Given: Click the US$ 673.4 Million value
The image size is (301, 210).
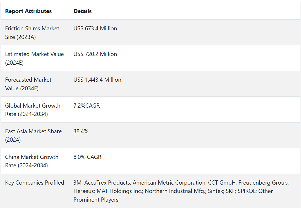Looking at the screenshot, I should click(95, 29).
